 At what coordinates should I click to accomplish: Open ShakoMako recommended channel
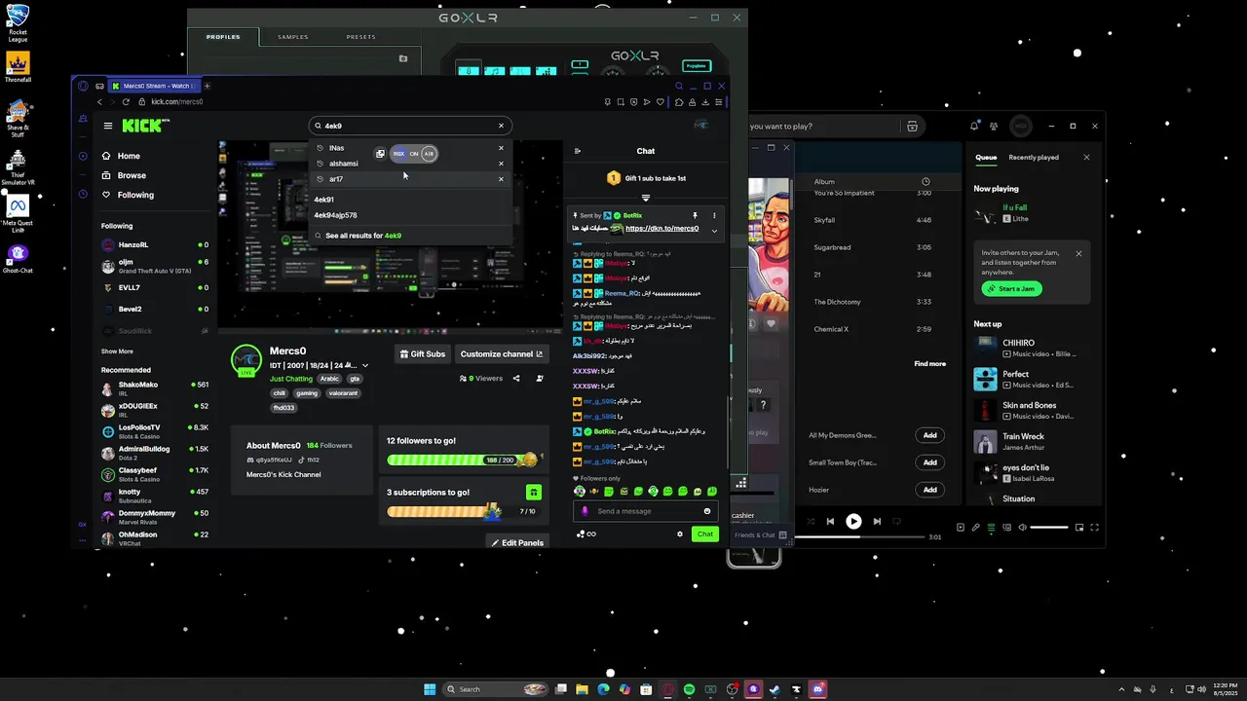[x=155, y=388]
